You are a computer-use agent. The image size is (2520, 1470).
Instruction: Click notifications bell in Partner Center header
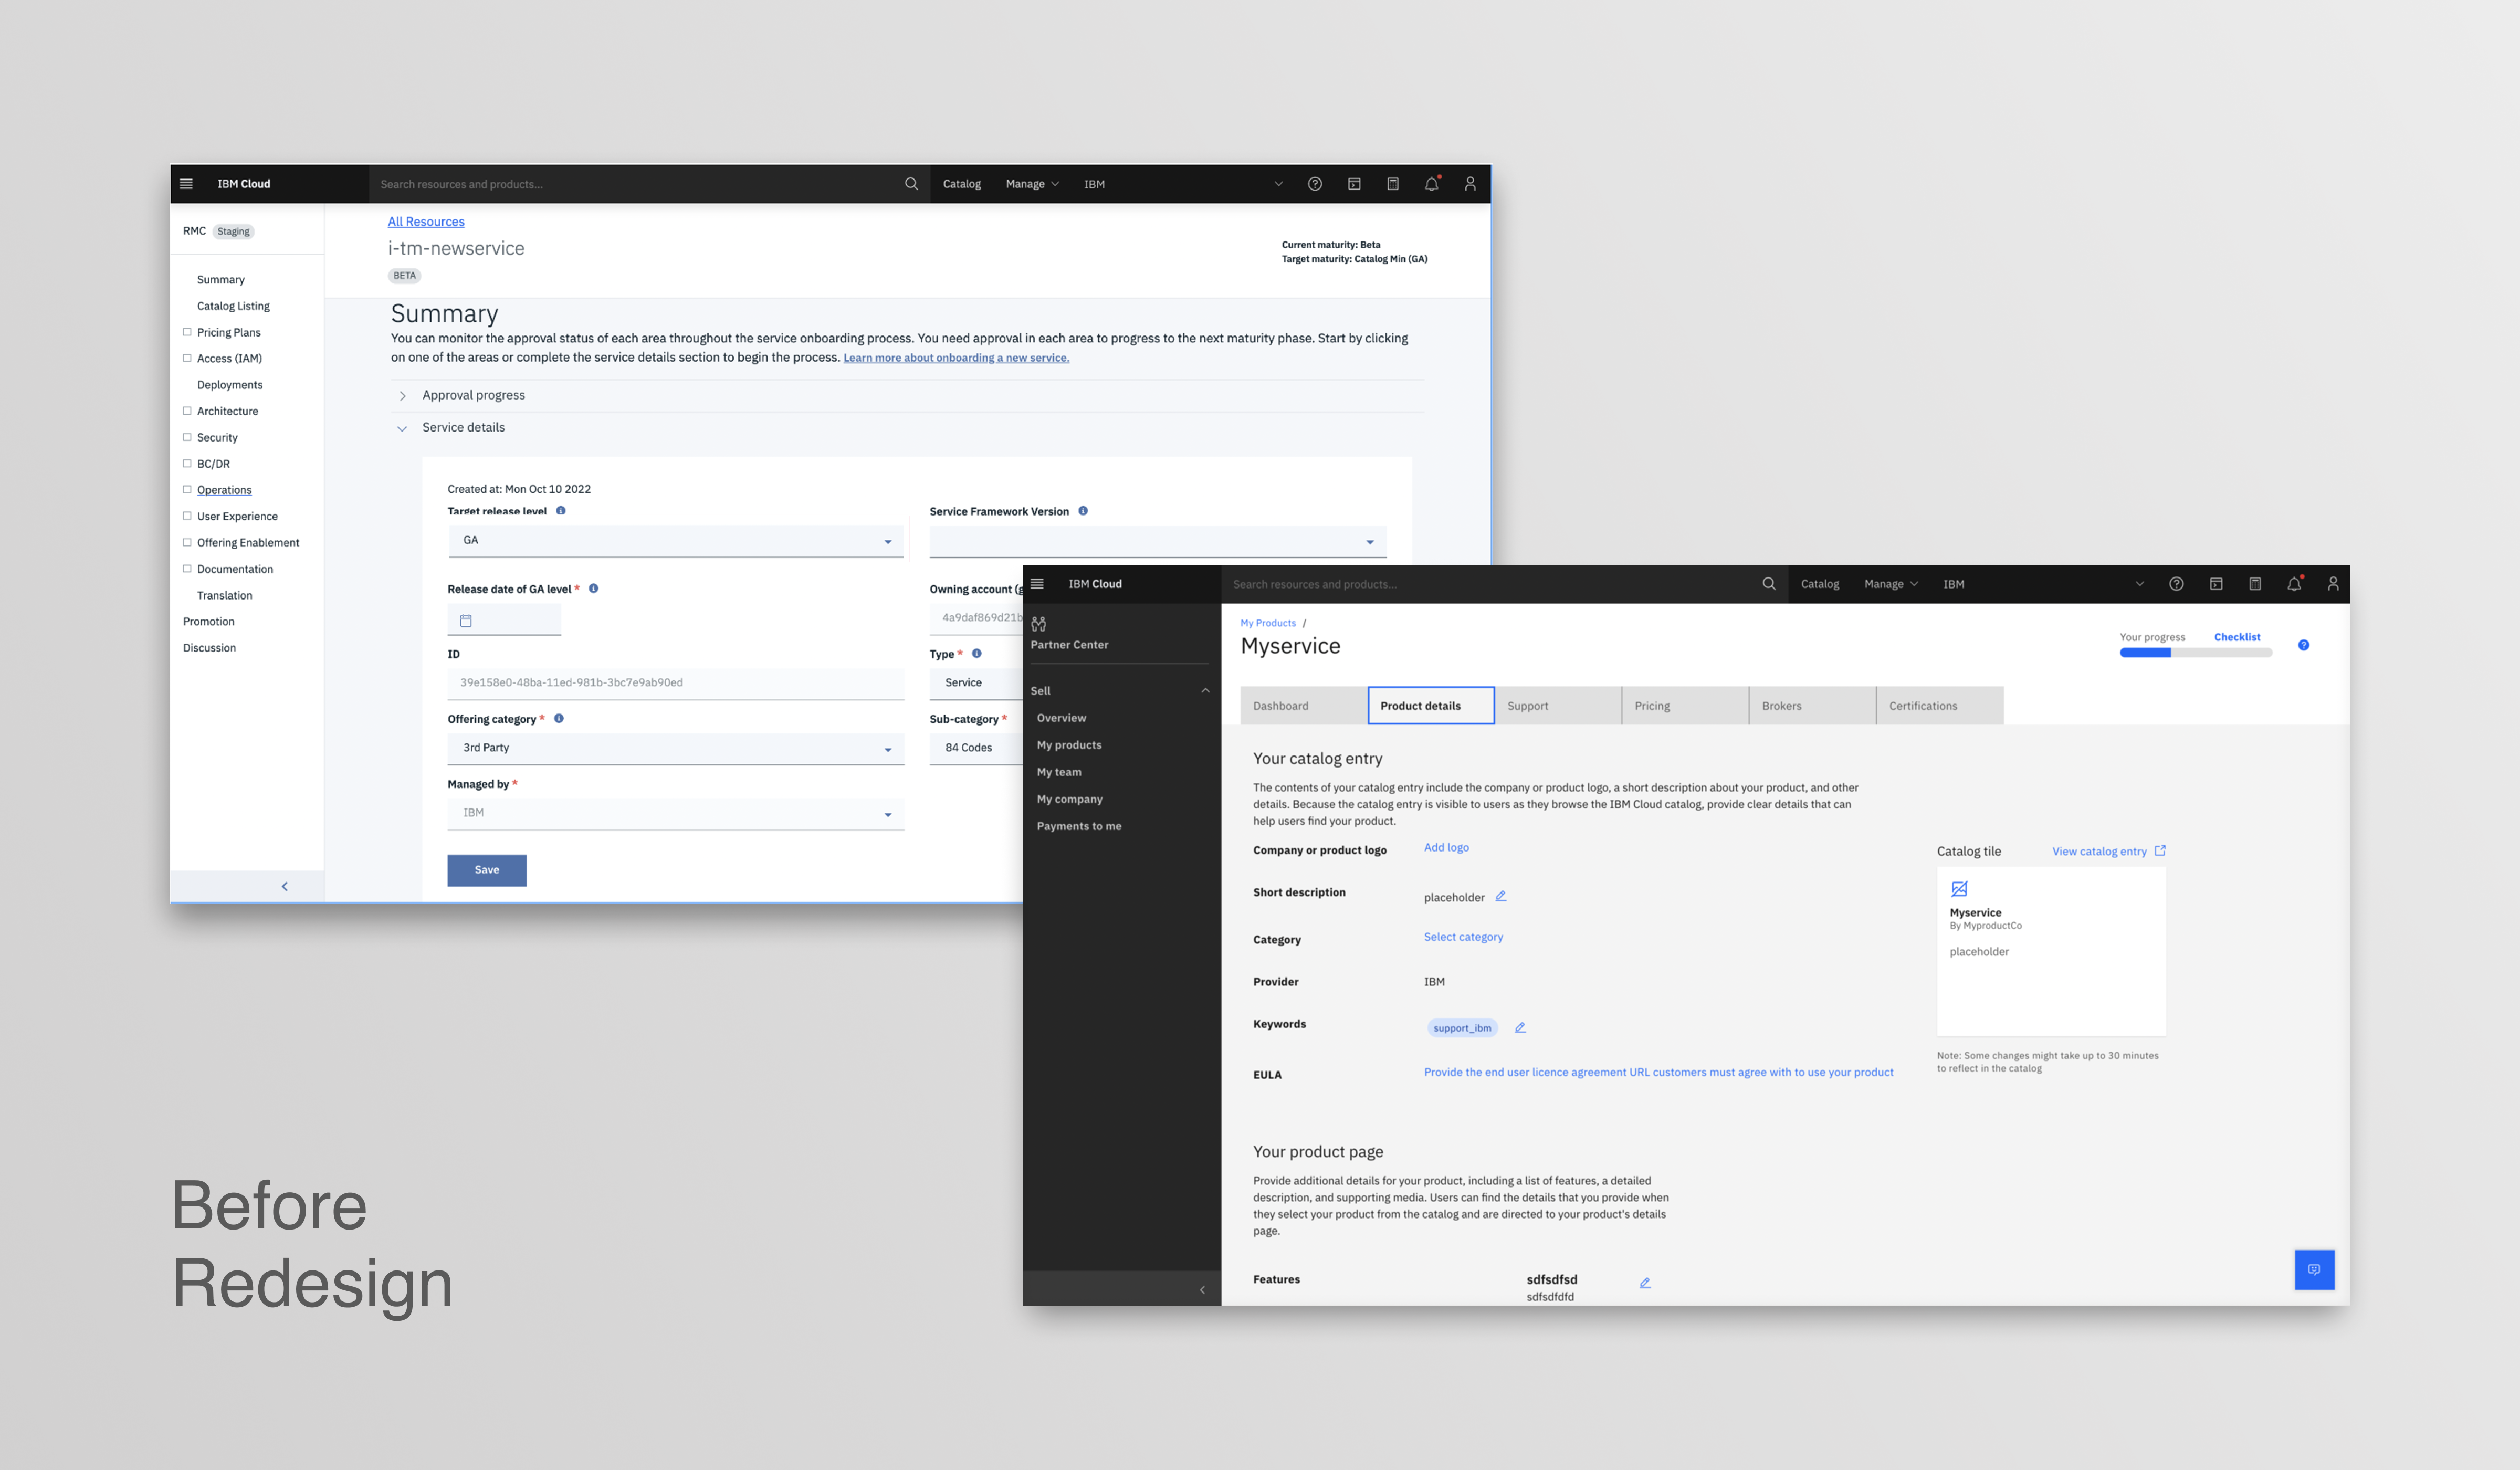[x=2294, y=584]
